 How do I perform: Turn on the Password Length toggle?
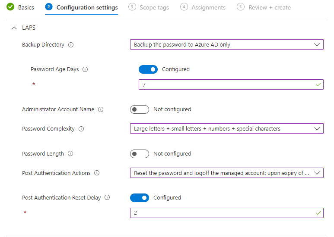click(x=139, y=154)
